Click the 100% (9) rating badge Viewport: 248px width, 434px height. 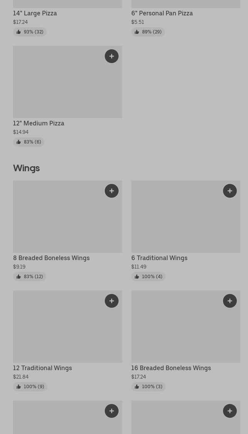pos(30,387)
